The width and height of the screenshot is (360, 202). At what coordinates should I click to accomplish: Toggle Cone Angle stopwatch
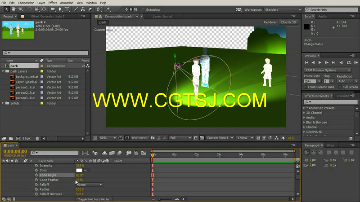coord(36,175)
